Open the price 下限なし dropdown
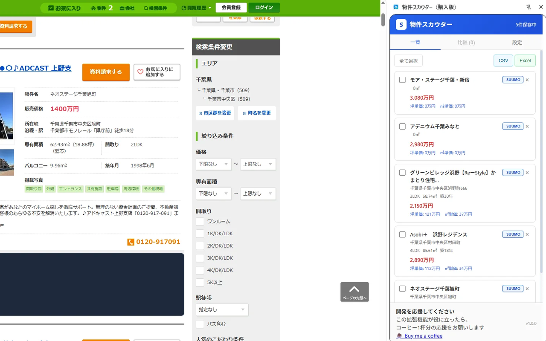 (213, 164)
